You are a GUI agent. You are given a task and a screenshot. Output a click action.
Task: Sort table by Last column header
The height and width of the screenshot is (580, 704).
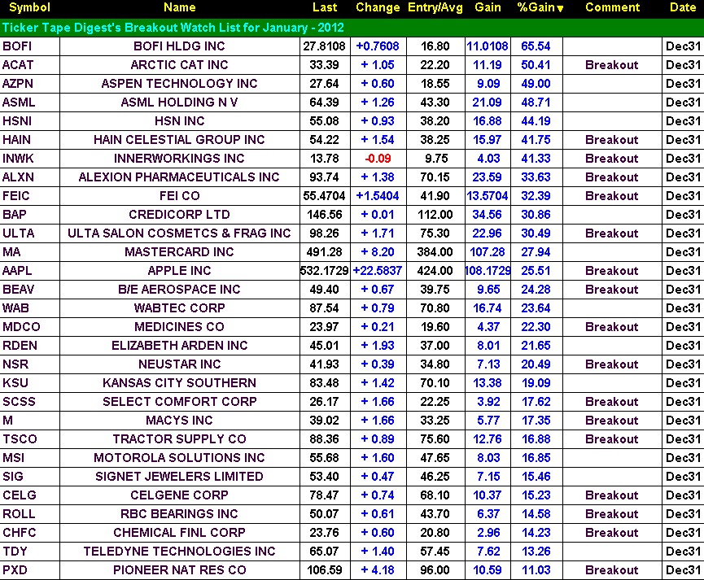325,7
